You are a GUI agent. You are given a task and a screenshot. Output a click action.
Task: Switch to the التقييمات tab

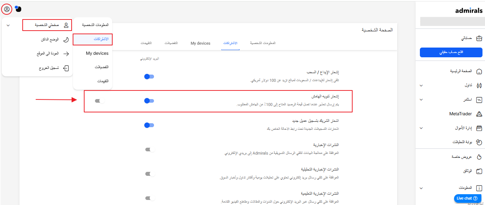point(146,43)
